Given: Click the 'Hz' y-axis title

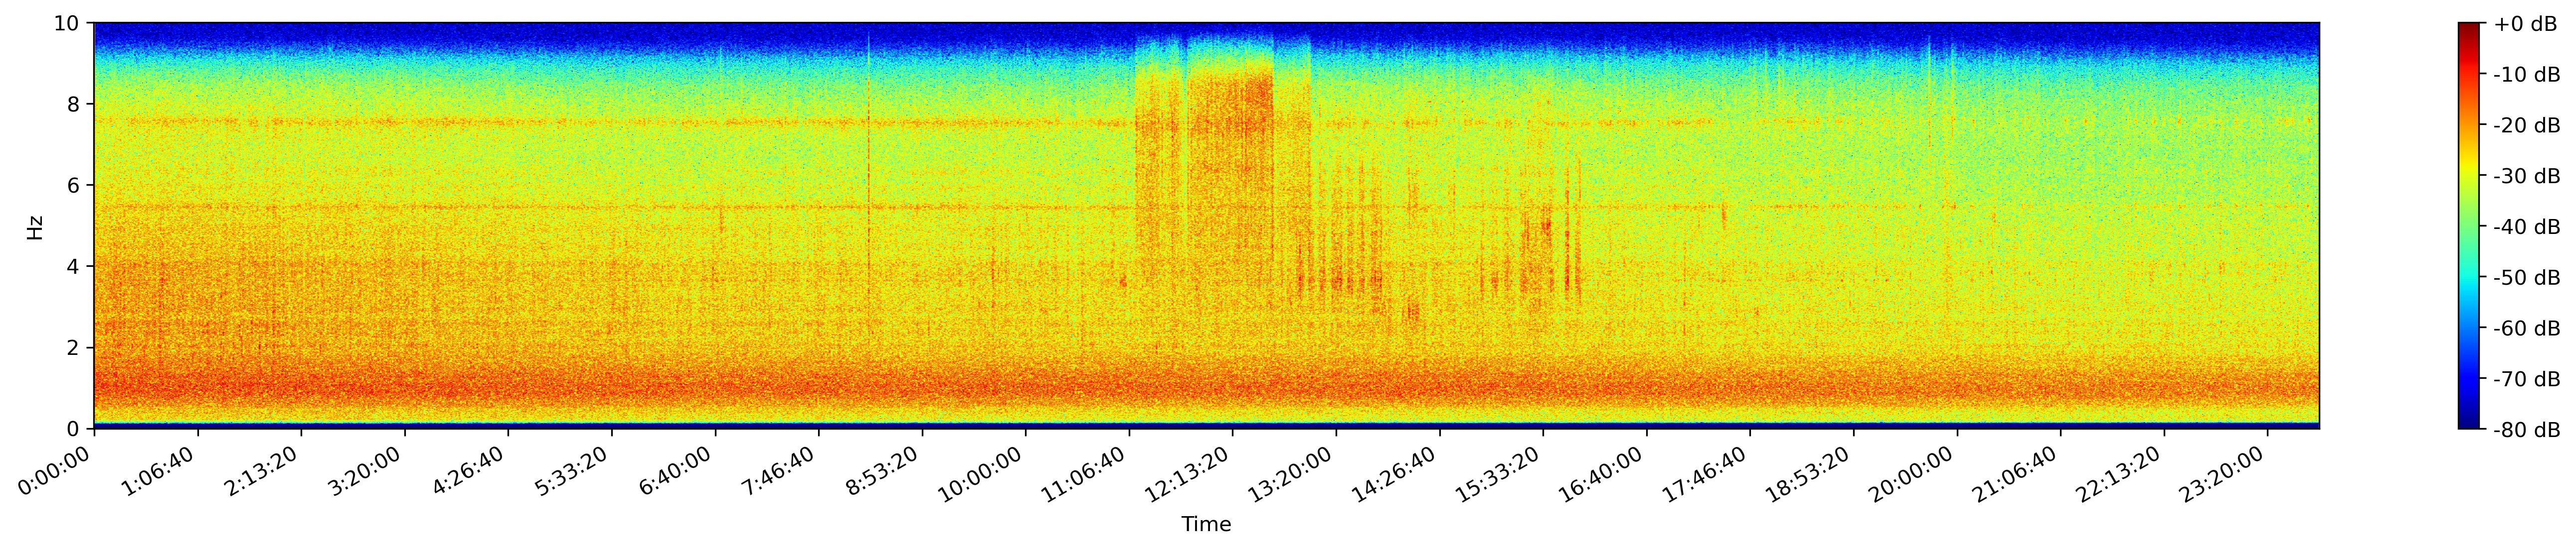Looking at the screenshot, I should [x=35, y=226].
